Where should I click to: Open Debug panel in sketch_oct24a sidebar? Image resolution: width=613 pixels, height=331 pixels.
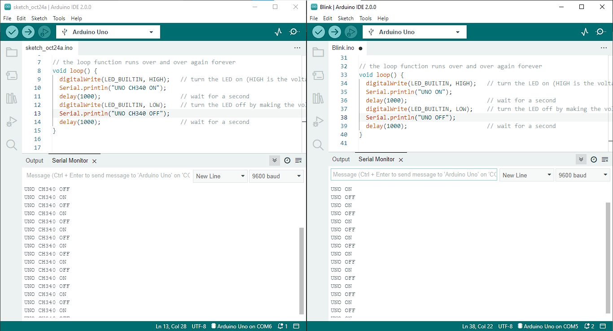[12, 122]
